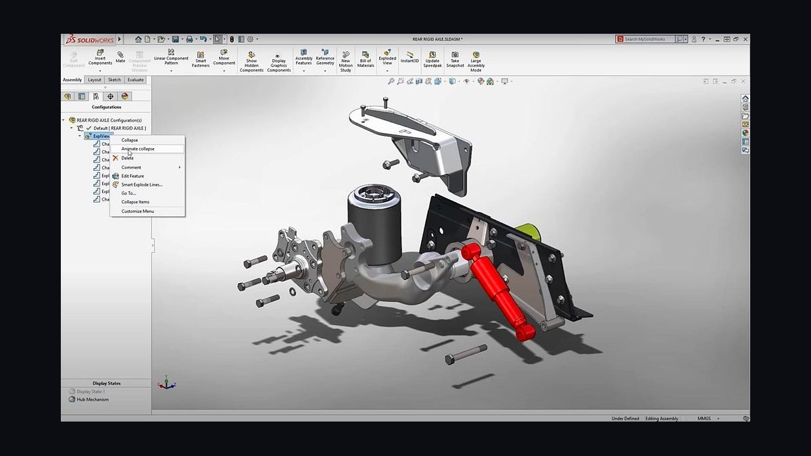This screenshot has width=811, height=456.
Task: Open the DimXpertManager tab icon
Action: (x=110, y=97)
